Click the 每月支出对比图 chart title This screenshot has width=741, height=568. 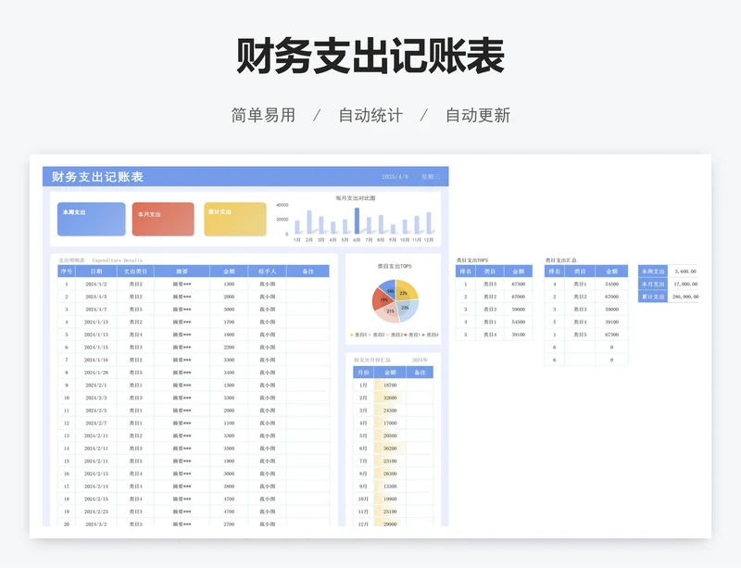(356, 198)
